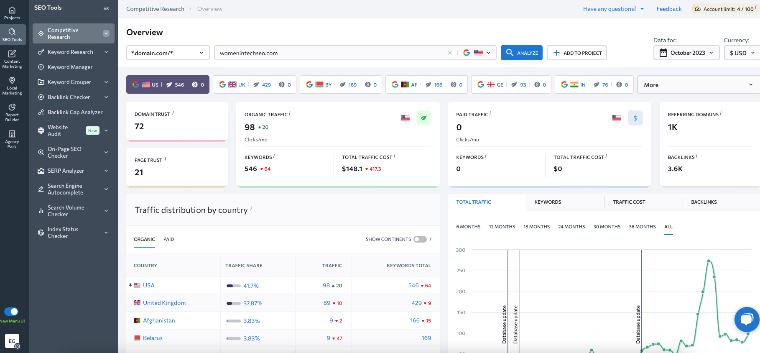
Task: Click the Analyze button
Action: pyautogui.click(x=522, y=53)
